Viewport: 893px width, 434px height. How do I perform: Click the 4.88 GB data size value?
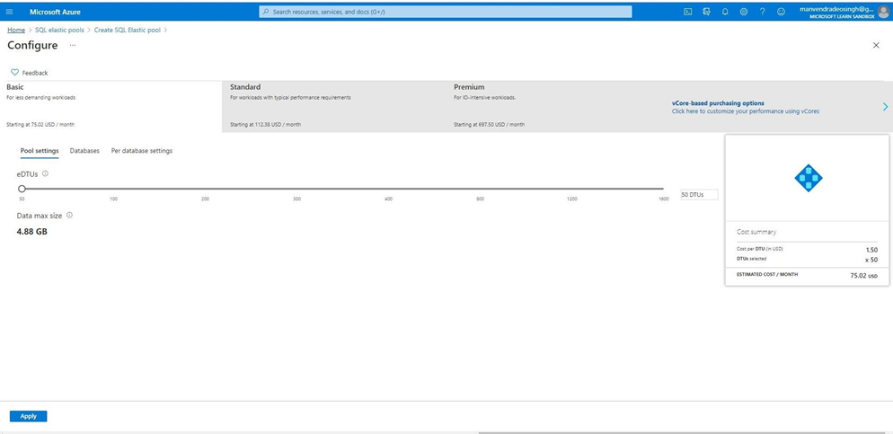click(x=32, y=232)
